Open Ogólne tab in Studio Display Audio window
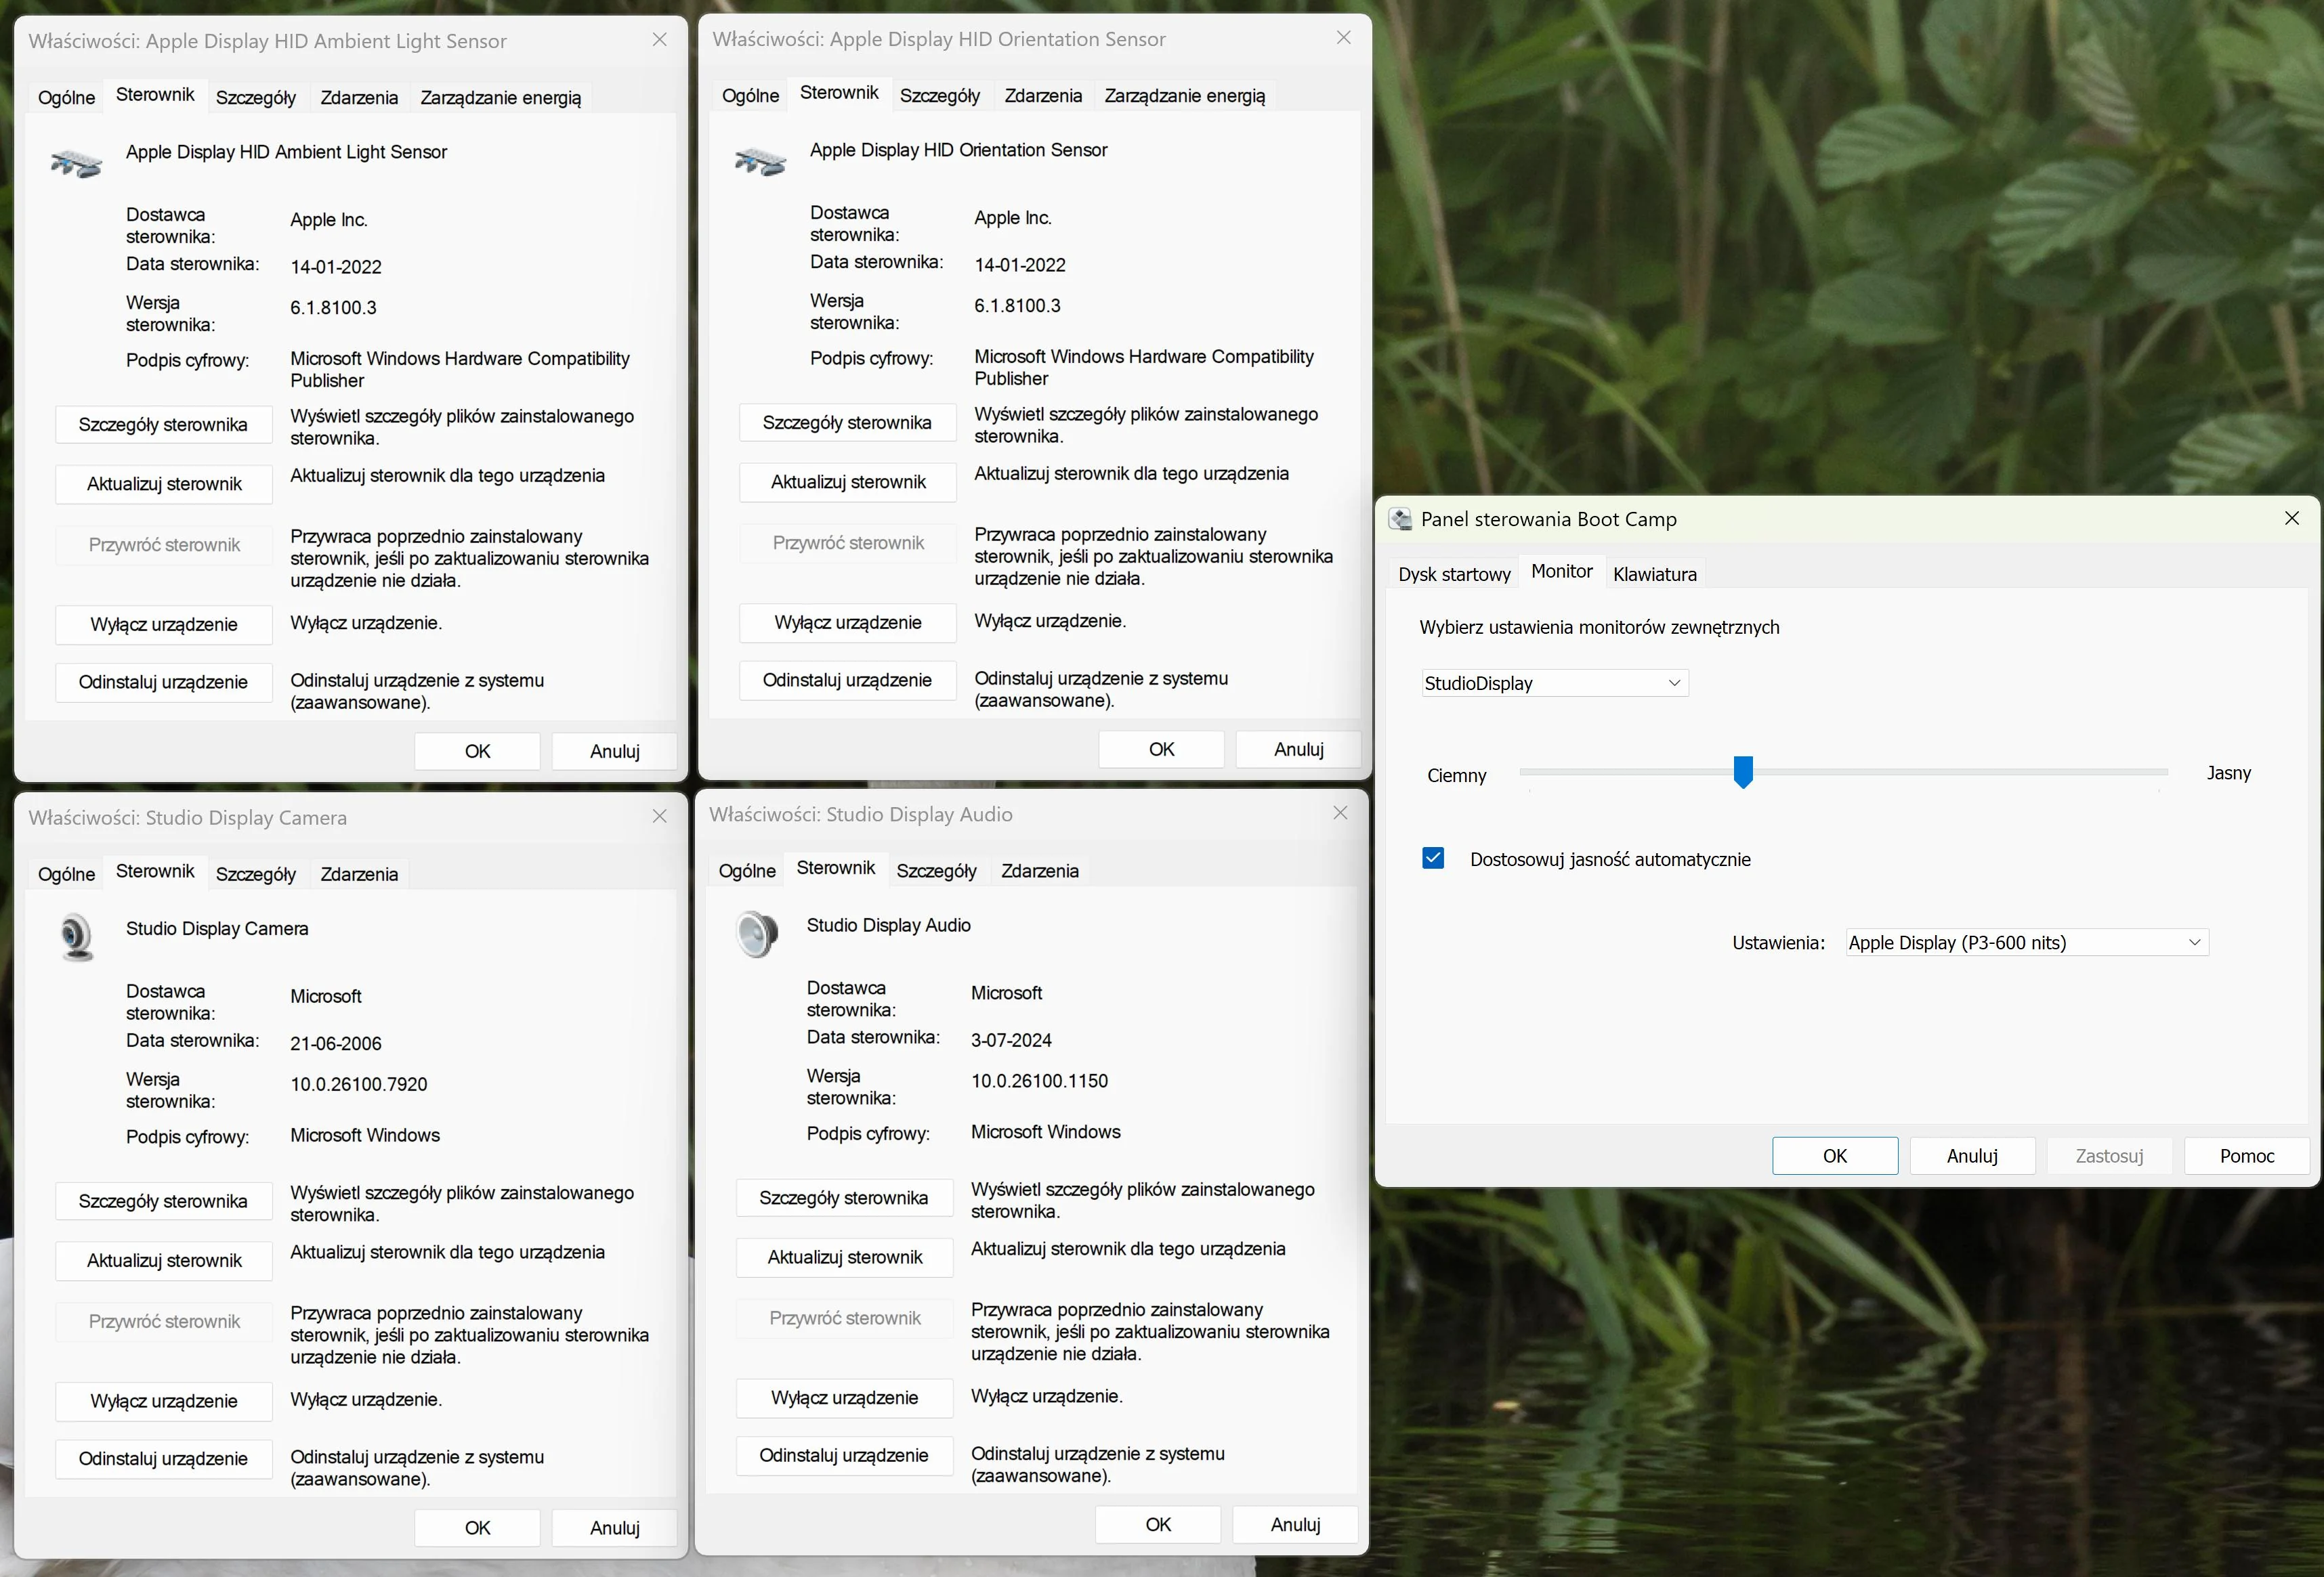Viewport: 2324px width, 1577px height. click(747, 871)
